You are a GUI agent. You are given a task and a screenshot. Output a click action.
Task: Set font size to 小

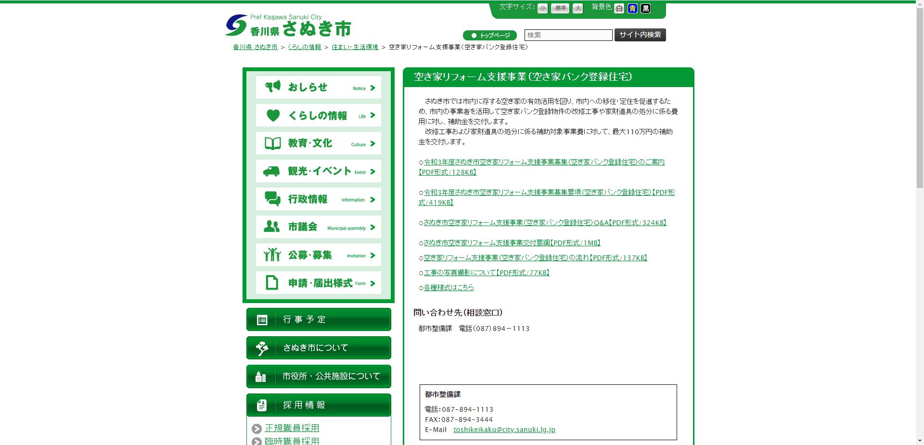click(x=542, y=8)
